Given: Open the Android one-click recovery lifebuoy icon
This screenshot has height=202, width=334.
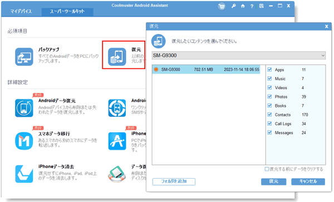Looking at the screenshot, I should click(x=117, y=108).
